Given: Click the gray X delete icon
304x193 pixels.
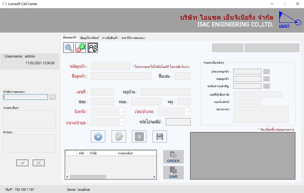Looking at the screenshot, I should point(139,137).
